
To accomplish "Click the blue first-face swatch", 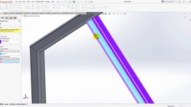I will [x=1, y=54].
